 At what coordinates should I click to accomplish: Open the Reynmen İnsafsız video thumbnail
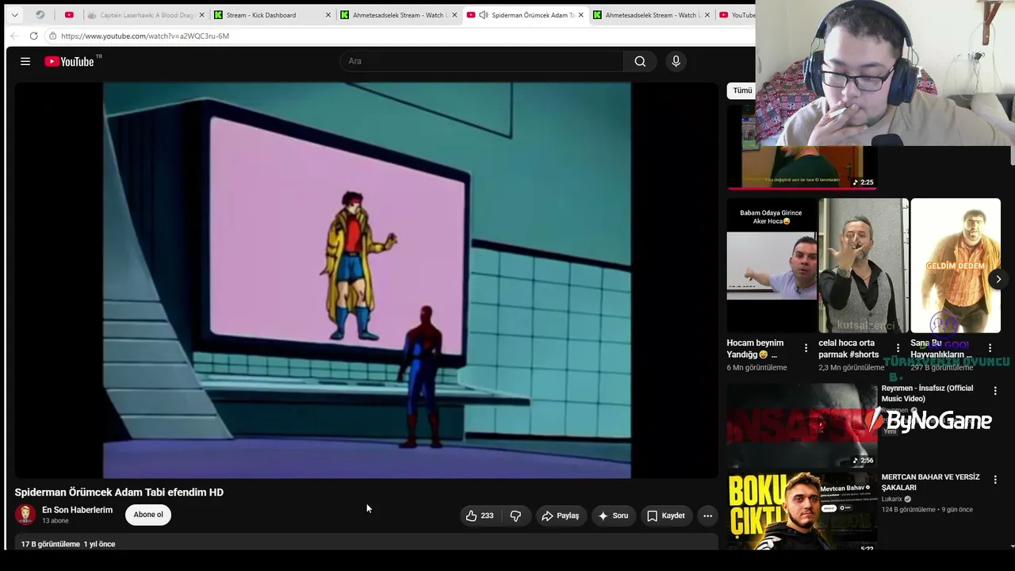click(x=802, y=426)
